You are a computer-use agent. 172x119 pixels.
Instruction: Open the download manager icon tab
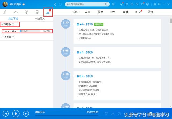(x=48, y=12)
